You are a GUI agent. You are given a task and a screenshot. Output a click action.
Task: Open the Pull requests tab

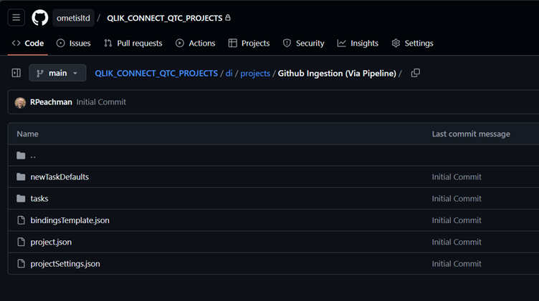pos(133,43)
